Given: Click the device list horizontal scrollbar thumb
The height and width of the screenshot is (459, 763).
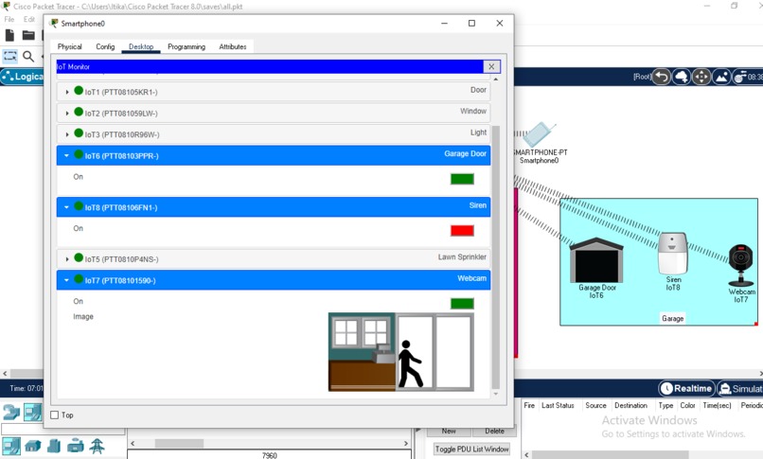Looking at the screenshot, I should pyautogui.click(x=179, y=444).
